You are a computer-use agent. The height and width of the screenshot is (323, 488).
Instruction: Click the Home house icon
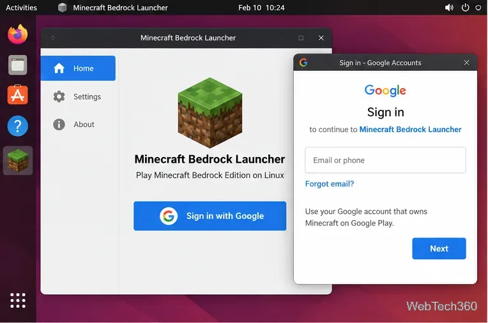click(59, 68)
